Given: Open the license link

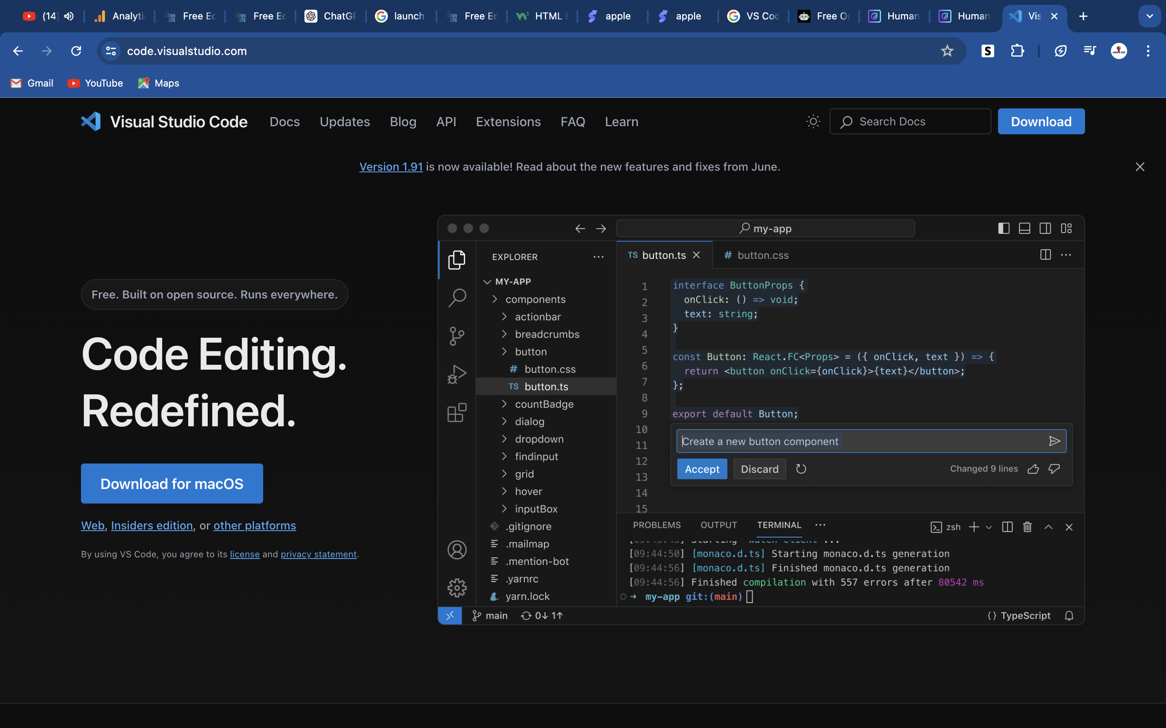Looking at the screenshot, I should tap(245, 554).
